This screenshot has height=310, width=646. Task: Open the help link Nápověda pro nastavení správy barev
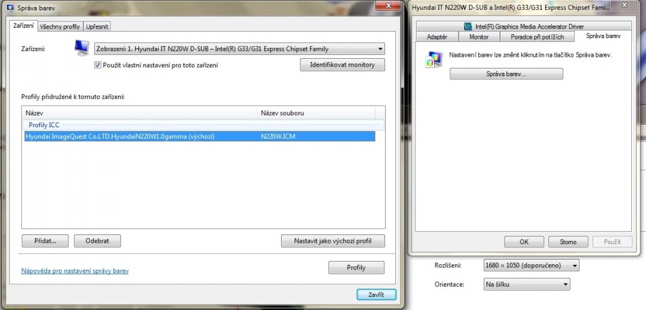pyautogui.click(x=75, y=271)
